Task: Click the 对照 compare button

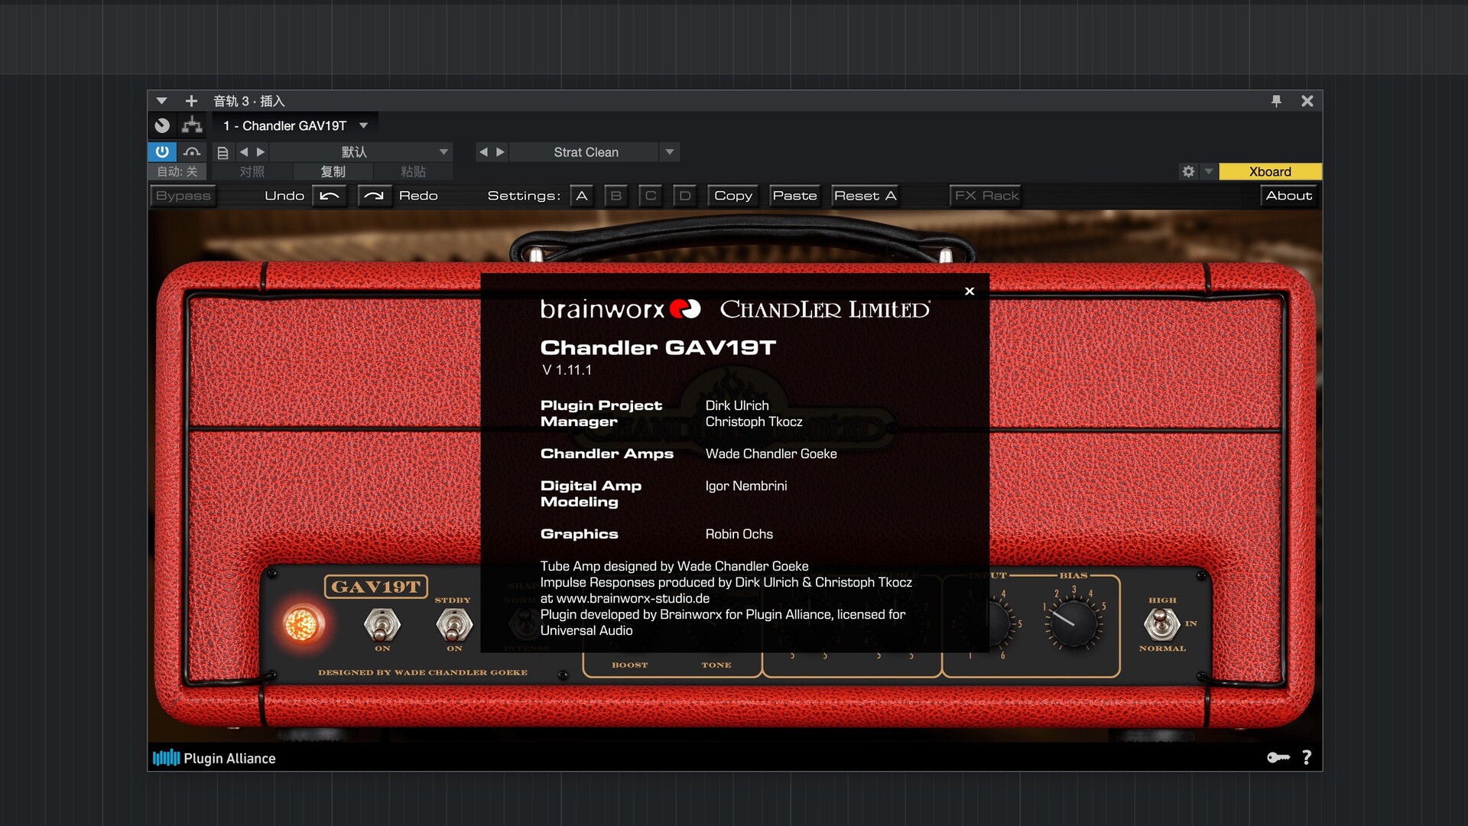Action: coord(252,172)
